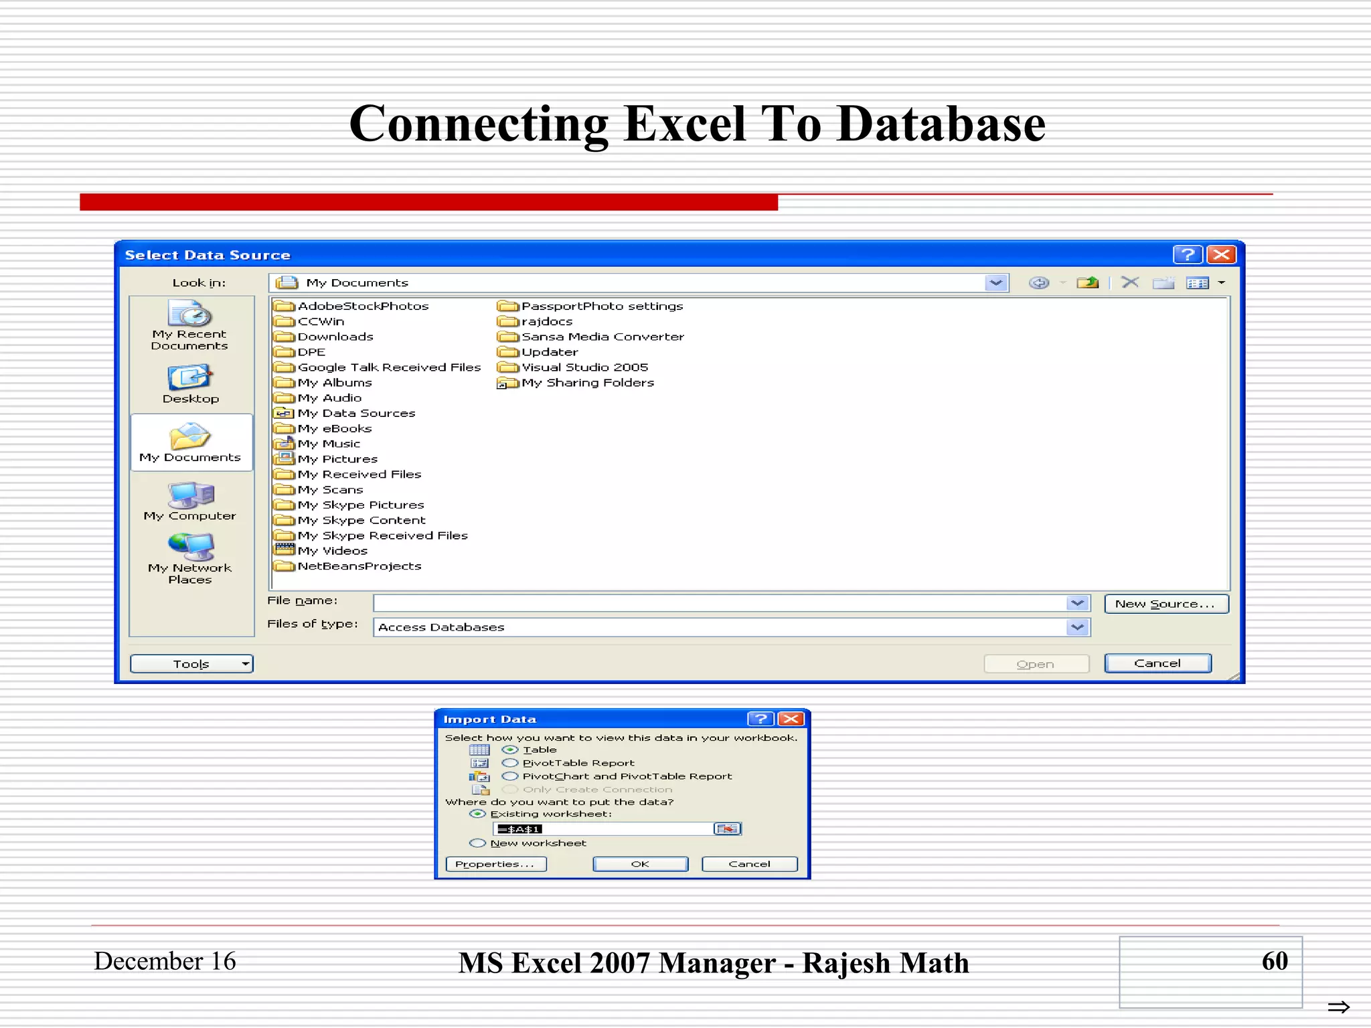Click the PivotTable Report icon

(x=479, y=763)
